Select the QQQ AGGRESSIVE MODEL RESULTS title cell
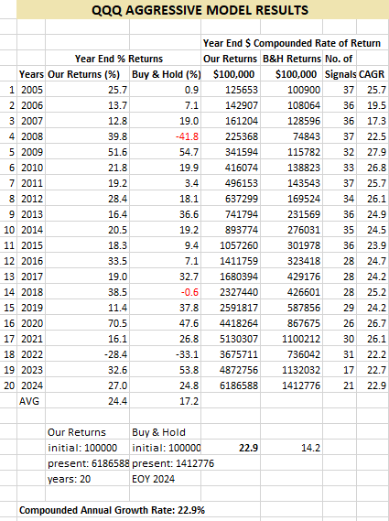Viewport: 389px width, 521px height. click(202, 10)
